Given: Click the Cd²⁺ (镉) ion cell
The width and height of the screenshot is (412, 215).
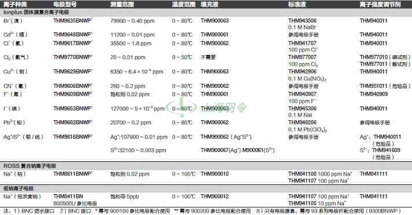Looking at the screenshot, I should 16,35.
